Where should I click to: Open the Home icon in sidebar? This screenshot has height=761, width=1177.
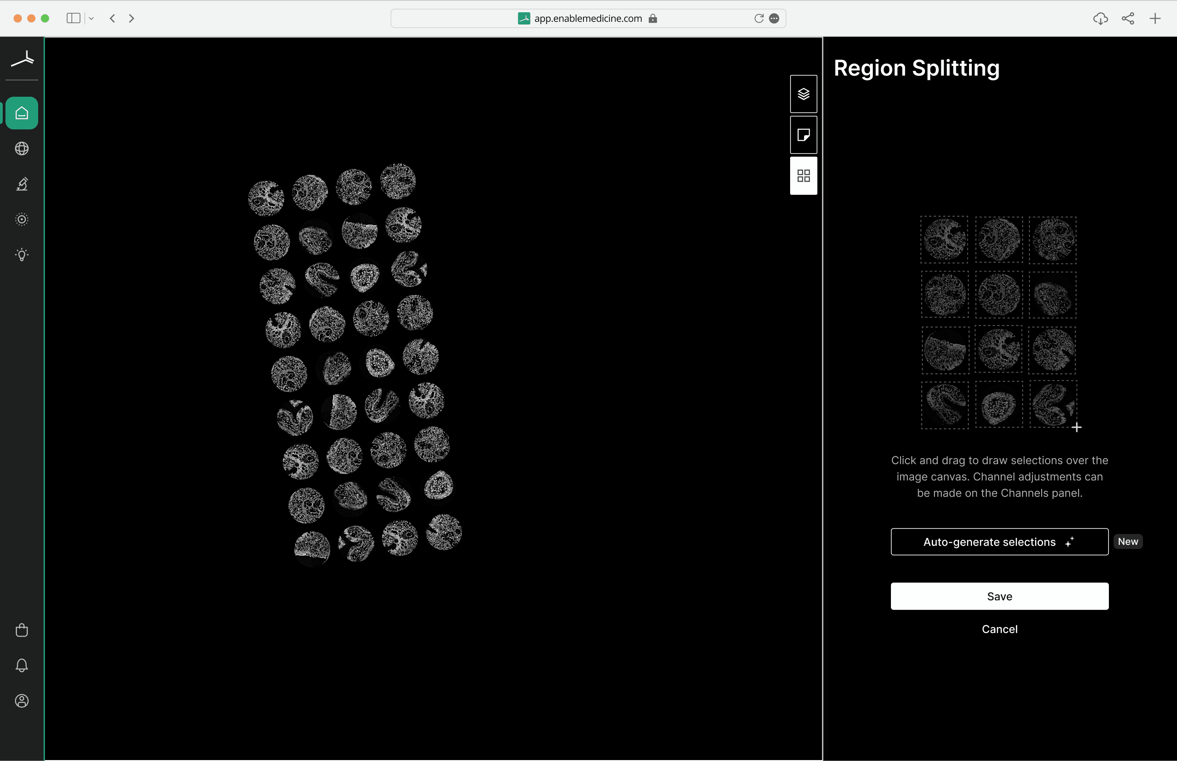click(x=22, y=113)
